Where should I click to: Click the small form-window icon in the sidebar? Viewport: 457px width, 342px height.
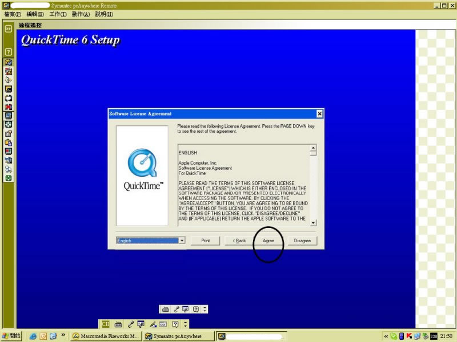9,134
